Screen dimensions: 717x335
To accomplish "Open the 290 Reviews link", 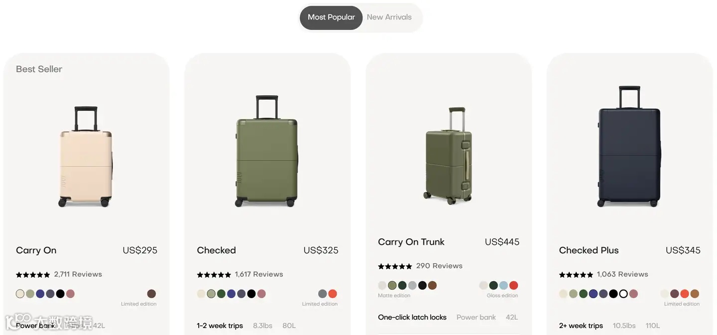I will [x=439, y=266].
